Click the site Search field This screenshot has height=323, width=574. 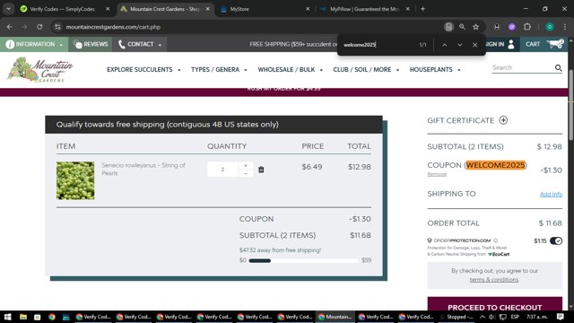tap(522, 67)
